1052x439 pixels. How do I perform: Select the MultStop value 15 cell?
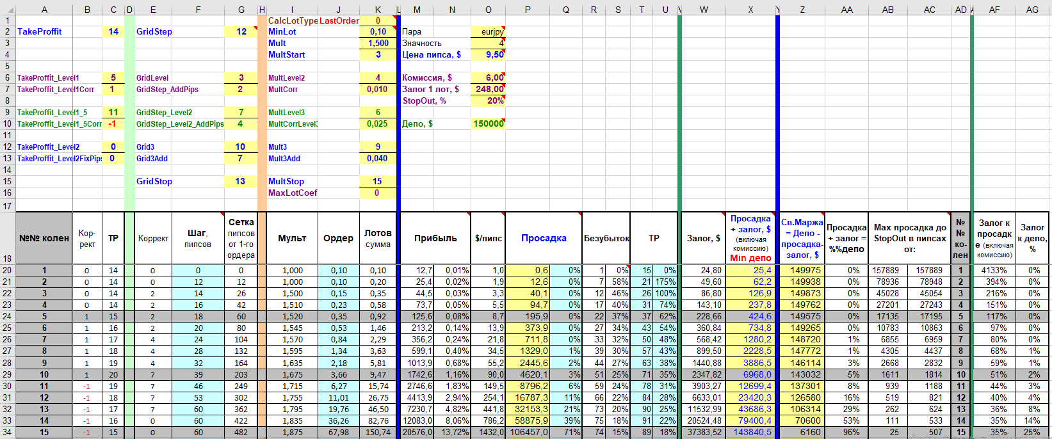(x=378, y=181)
